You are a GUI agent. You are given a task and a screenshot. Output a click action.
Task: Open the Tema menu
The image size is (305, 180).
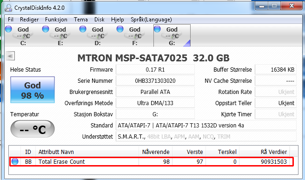(x=80, y=20)
